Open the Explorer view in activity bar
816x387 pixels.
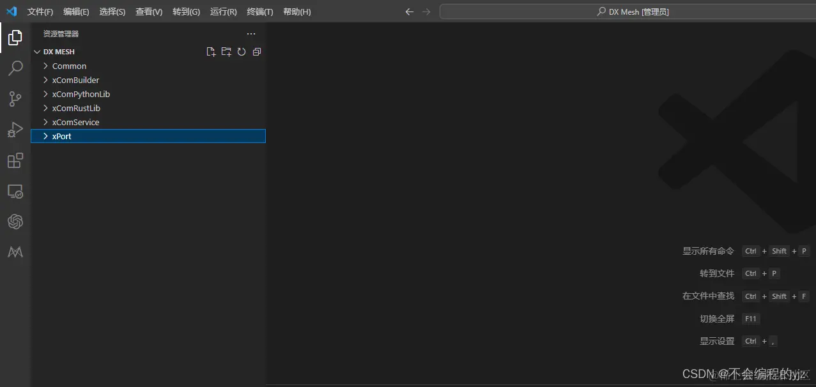tap(15, 38)
